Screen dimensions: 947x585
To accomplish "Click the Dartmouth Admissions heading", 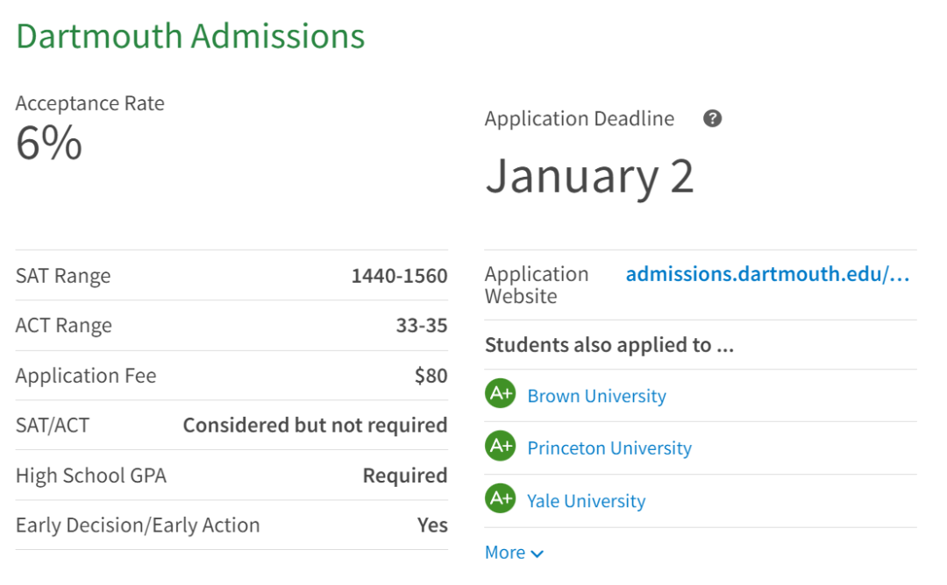I will tap(190, 37).
